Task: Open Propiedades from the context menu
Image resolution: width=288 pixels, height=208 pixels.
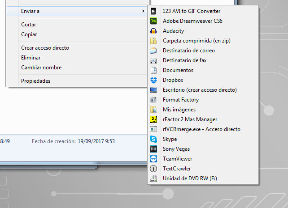Action: (x=77, y=81)
